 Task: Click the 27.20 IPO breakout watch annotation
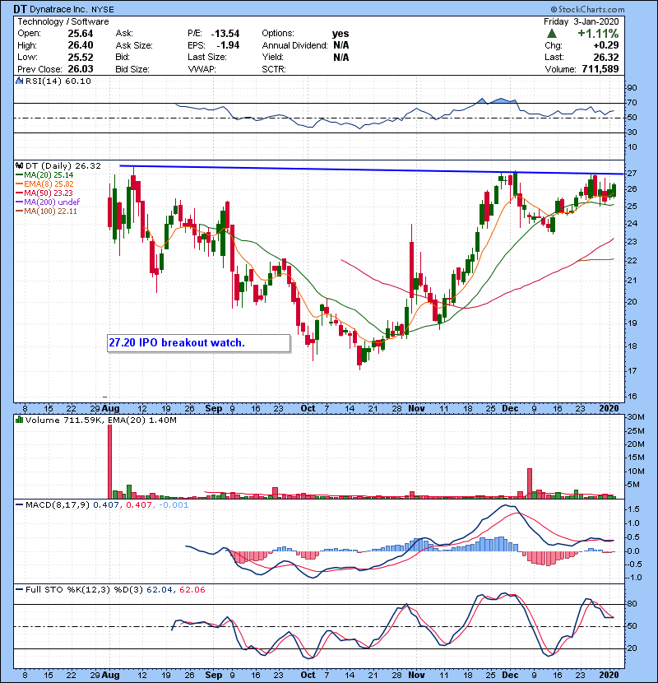tap(198, 343)
